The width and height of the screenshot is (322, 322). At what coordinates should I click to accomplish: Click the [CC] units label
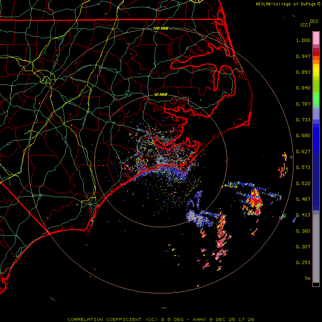click(305, 25)
